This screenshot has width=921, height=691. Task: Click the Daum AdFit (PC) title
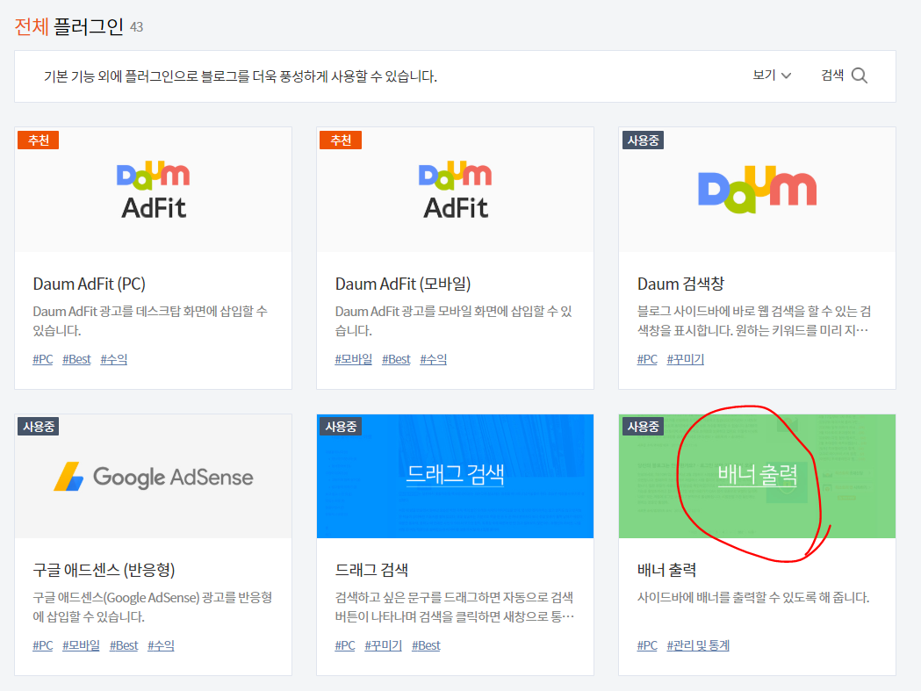coord(90,284)
